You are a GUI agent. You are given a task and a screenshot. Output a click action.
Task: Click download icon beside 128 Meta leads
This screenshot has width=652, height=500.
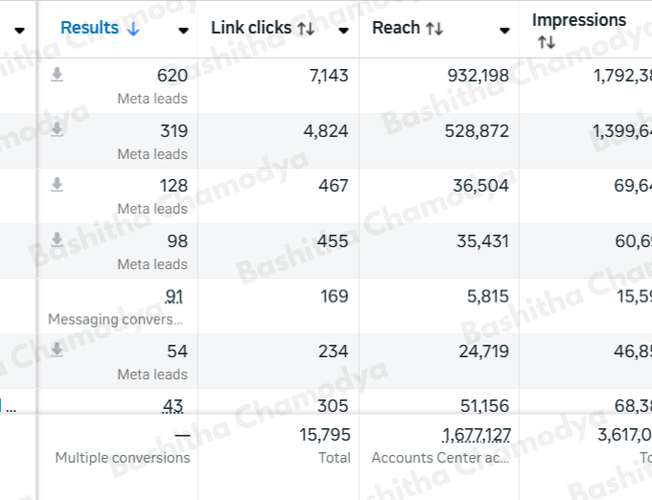point(58,185)
